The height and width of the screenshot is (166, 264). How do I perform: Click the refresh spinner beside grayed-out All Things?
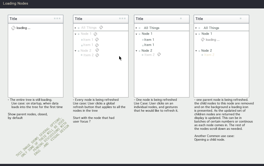coord(101,27)
